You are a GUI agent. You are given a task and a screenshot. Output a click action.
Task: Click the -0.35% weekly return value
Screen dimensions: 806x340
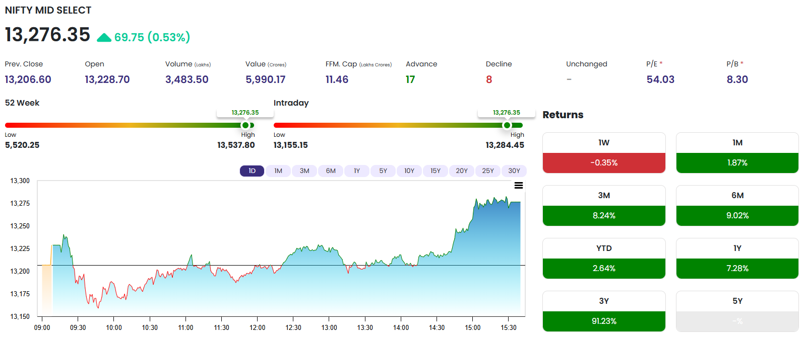(604, 163)
